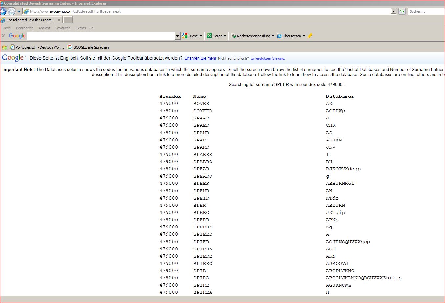Click database codes ABCGHJKLMNOQRSUVWXZhiklp
The image size is (445, 303).
point(364,278)
